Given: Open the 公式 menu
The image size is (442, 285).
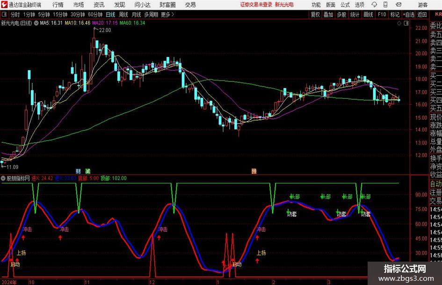Looking at the screenshot, I should 345,5.
